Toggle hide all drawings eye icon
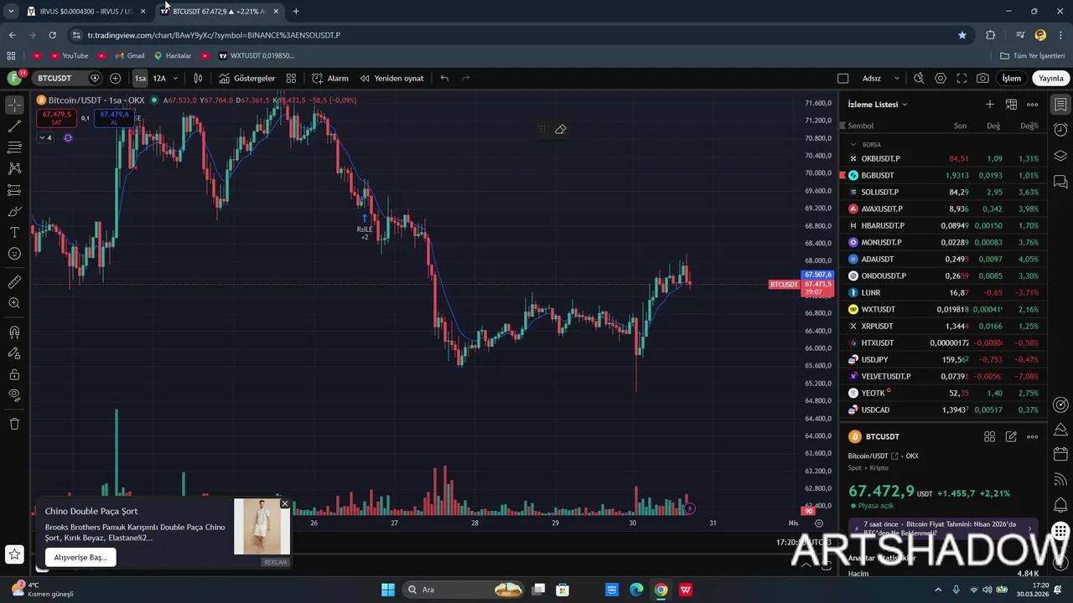Screen dimensions: 1073x603 click(x=14, y=395)
